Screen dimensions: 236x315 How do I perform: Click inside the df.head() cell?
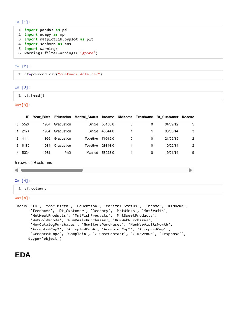click(123, 95)
